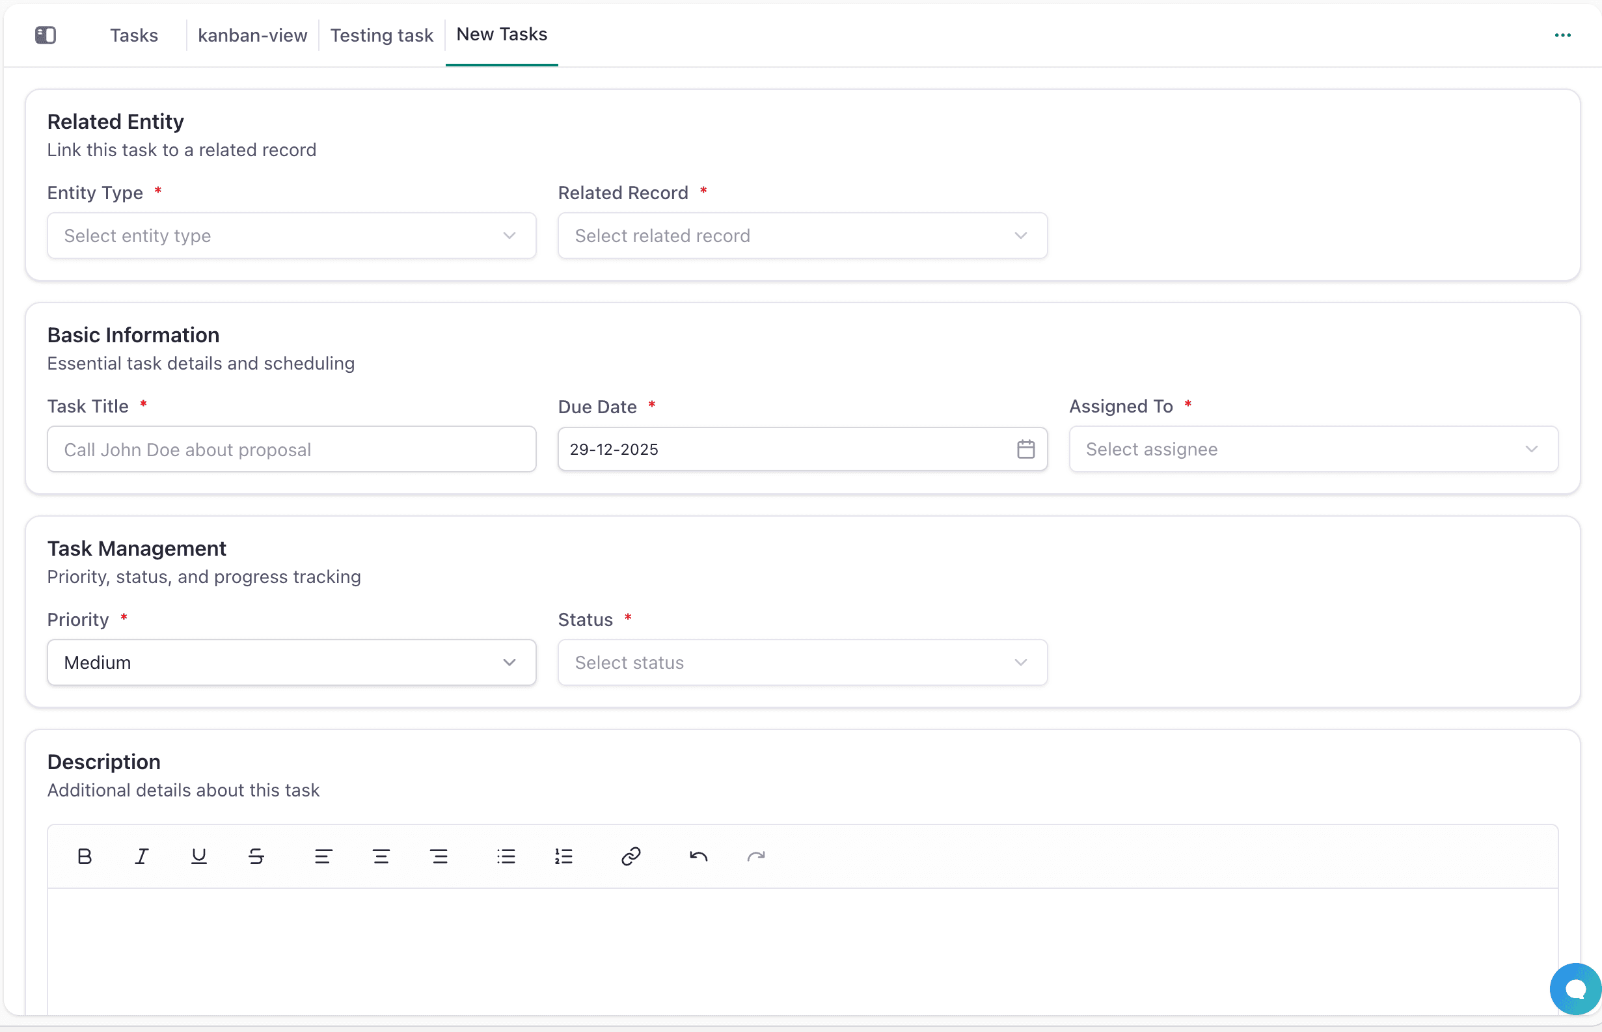This screenshot has width=1602, height=1032.
Task: Open the calendar picker for Due Date
Action: pos(1025,449)
